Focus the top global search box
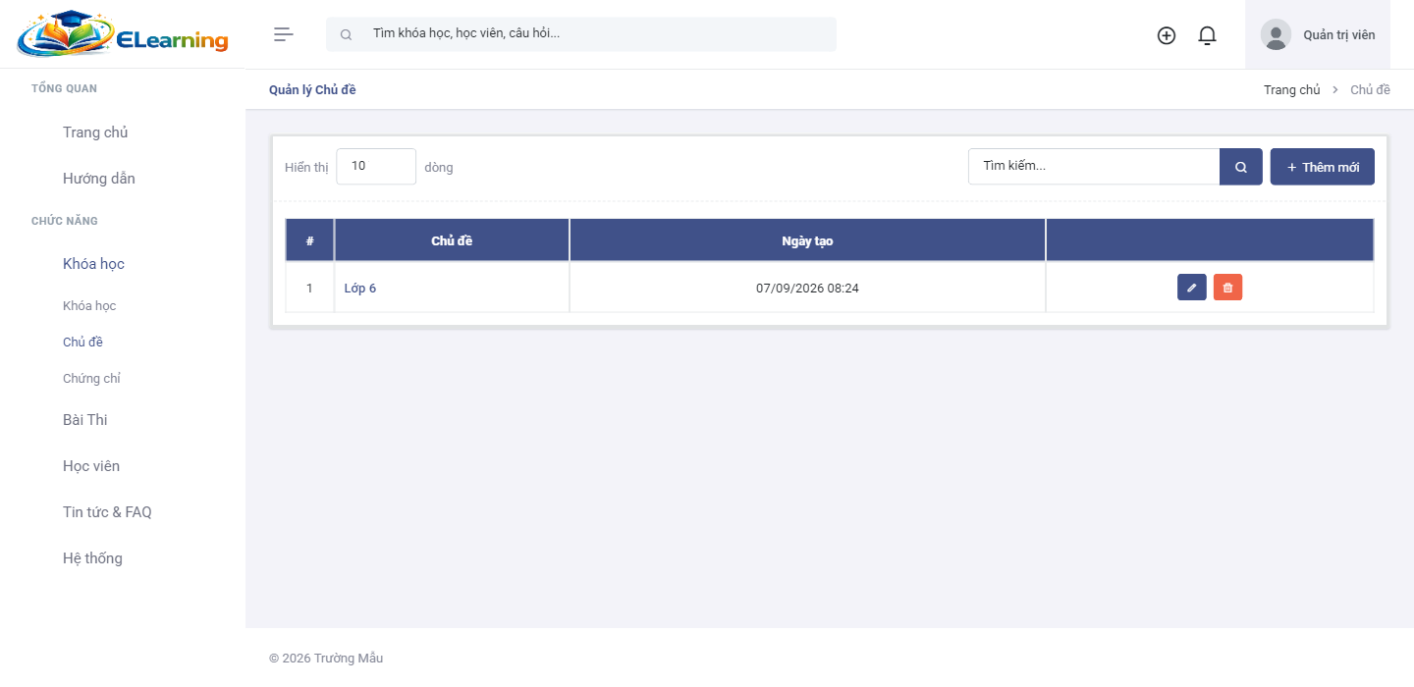 (581, 34)
